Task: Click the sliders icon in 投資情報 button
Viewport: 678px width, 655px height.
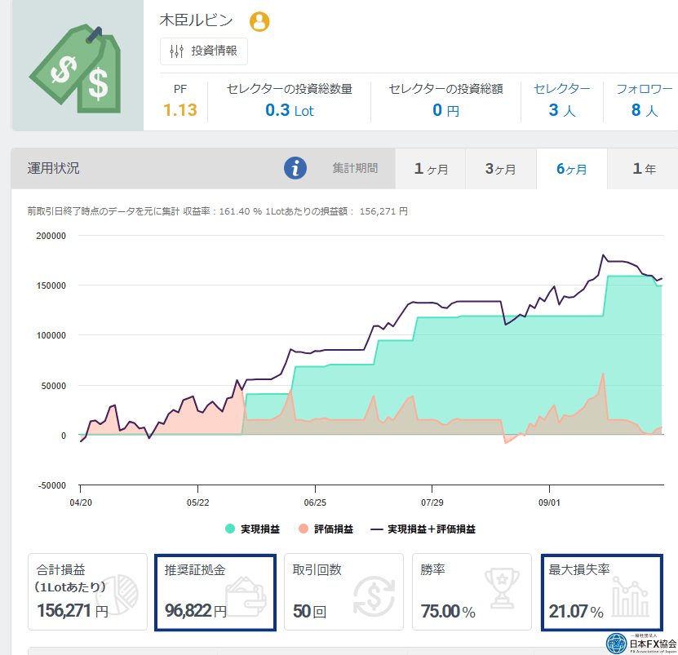Action: click(x=177, y=51)
